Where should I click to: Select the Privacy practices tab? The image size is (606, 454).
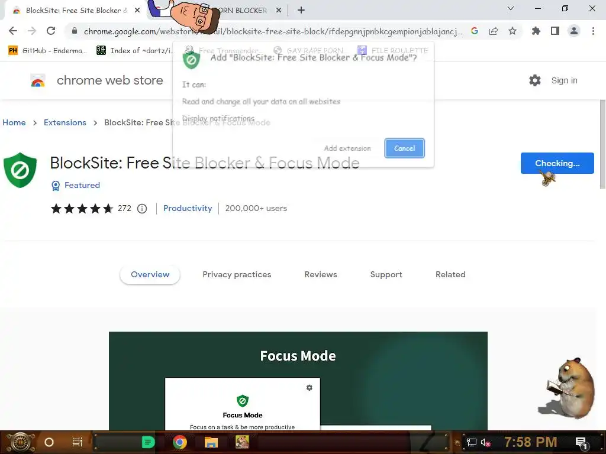tap(237, 274)
